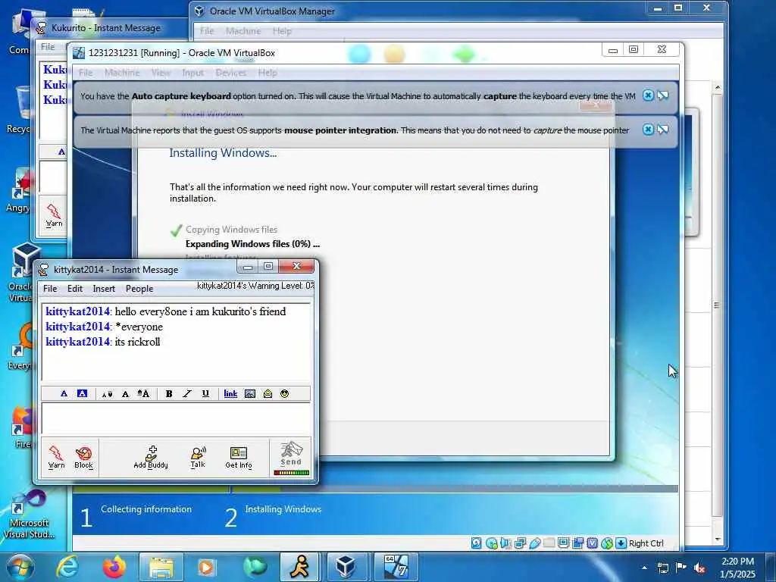Click Warn in the Kukurito message window
776x582 pixels.
pos(54,216)
